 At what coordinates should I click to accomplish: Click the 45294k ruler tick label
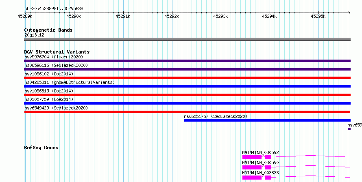click(269, 17)
